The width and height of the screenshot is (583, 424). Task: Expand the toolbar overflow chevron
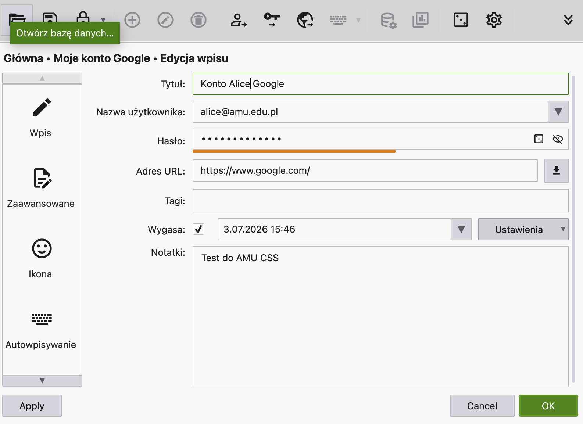pyautogui.click(x=568, y=20)
